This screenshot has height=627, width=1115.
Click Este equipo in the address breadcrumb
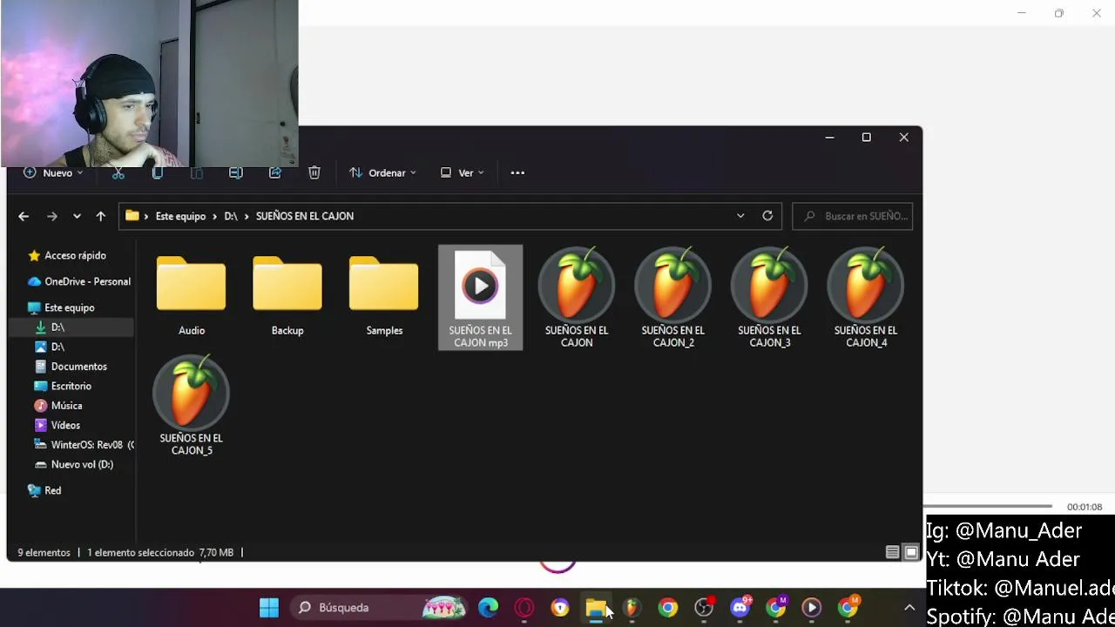[180, 216]
